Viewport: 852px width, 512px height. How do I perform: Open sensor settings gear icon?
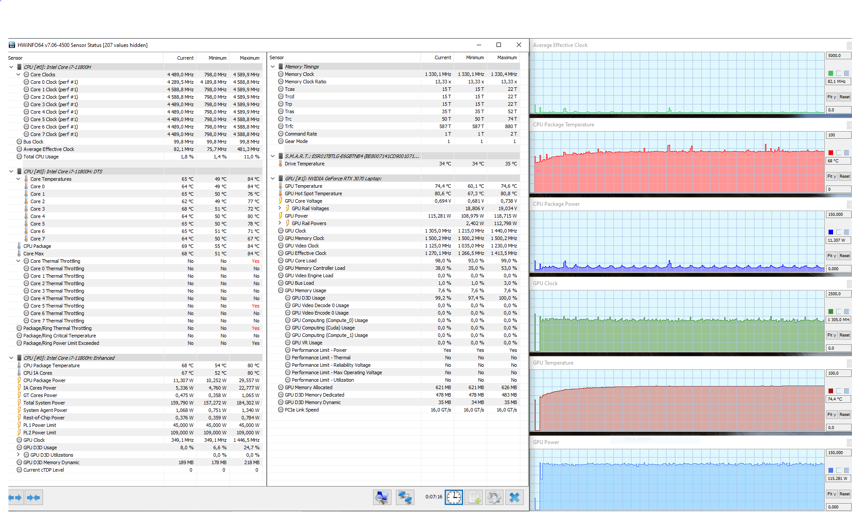(x=494, y=497)
